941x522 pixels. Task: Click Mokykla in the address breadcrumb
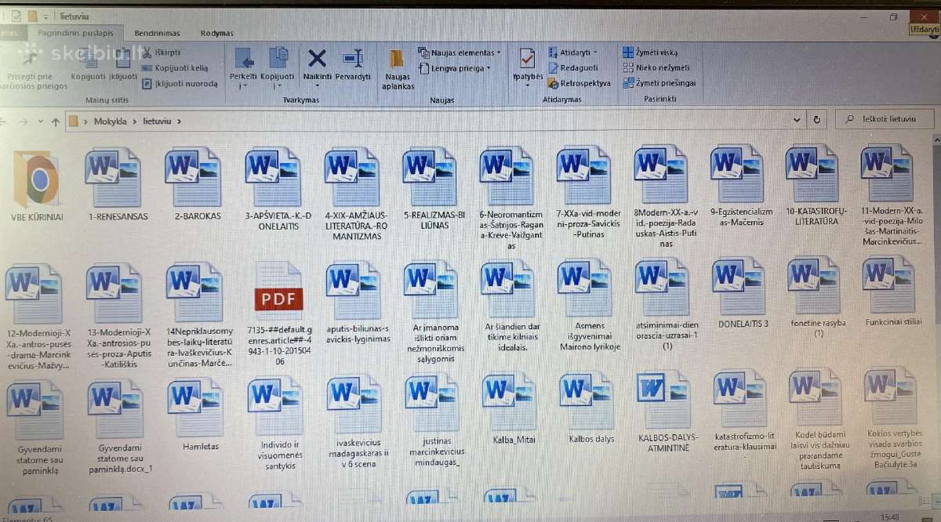tap(111, 121)
